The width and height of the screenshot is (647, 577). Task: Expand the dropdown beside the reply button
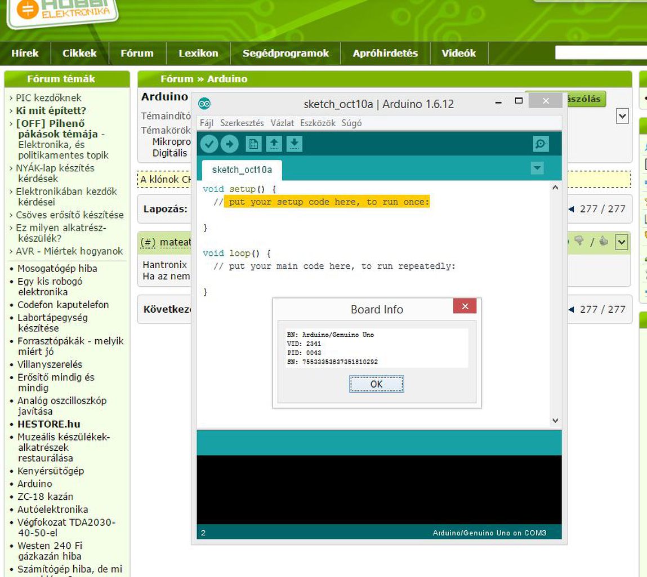622,116
